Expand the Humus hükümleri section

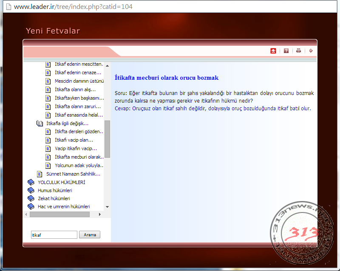55,190
